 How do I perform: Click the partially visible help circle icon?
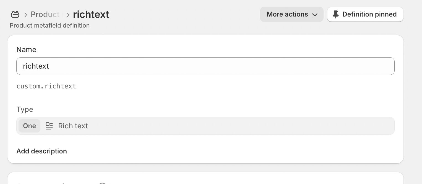pyautogui.click(x=102, y=183)
